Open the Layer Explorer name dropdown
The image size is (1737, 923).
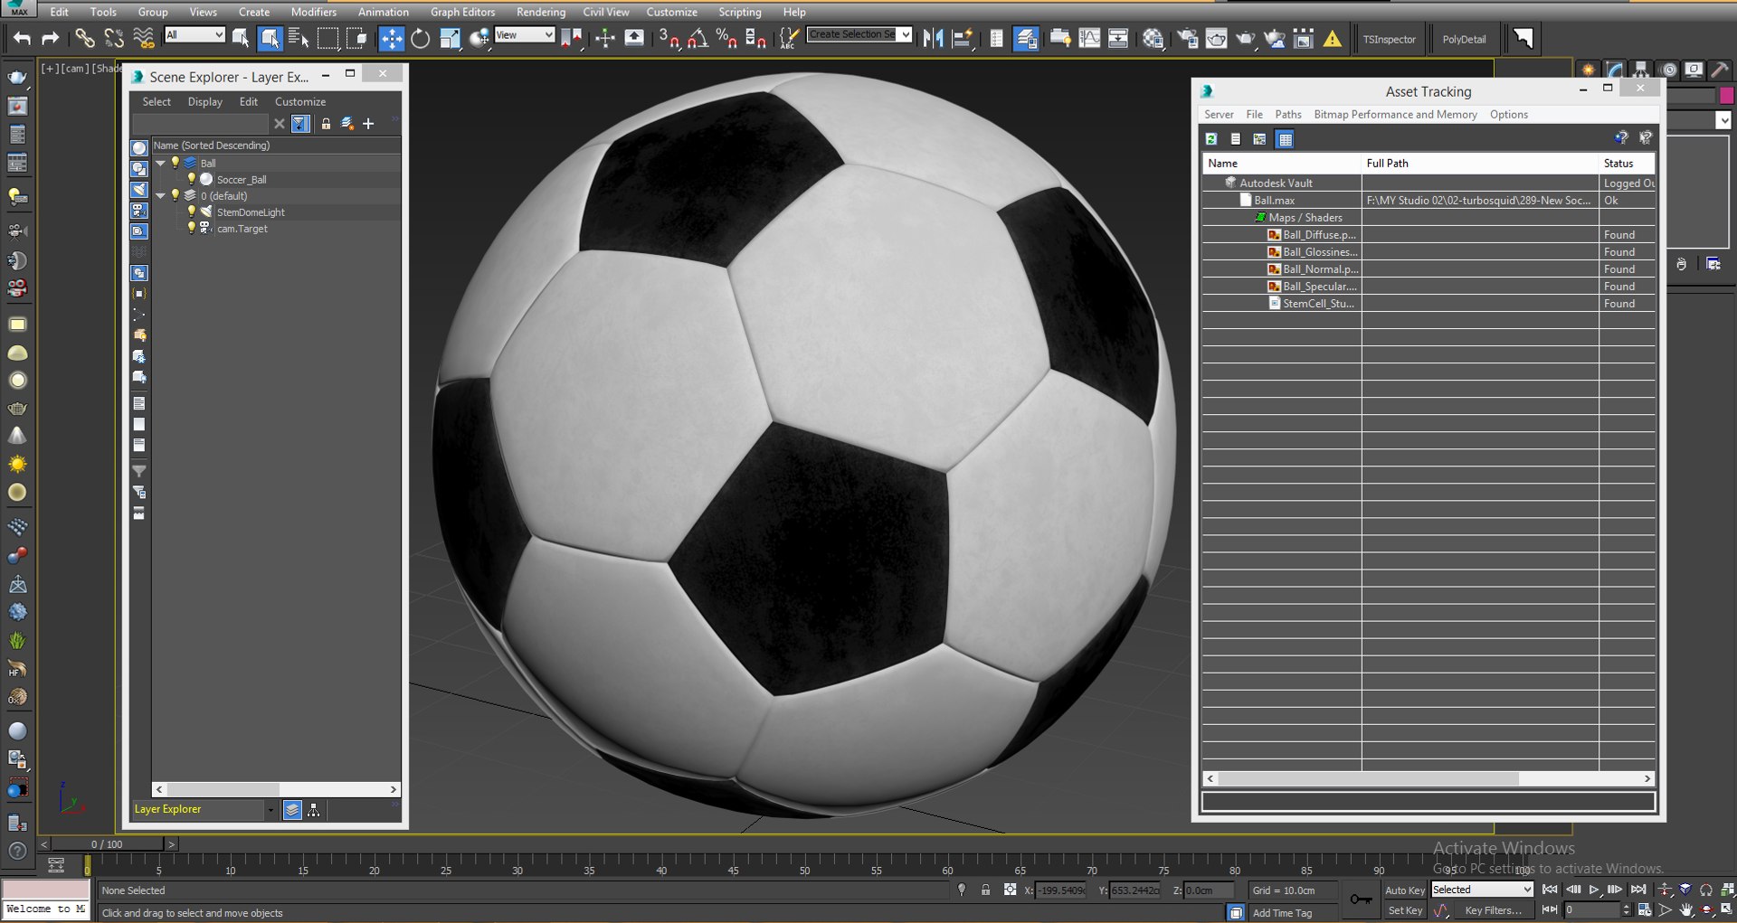coord(271,810)
